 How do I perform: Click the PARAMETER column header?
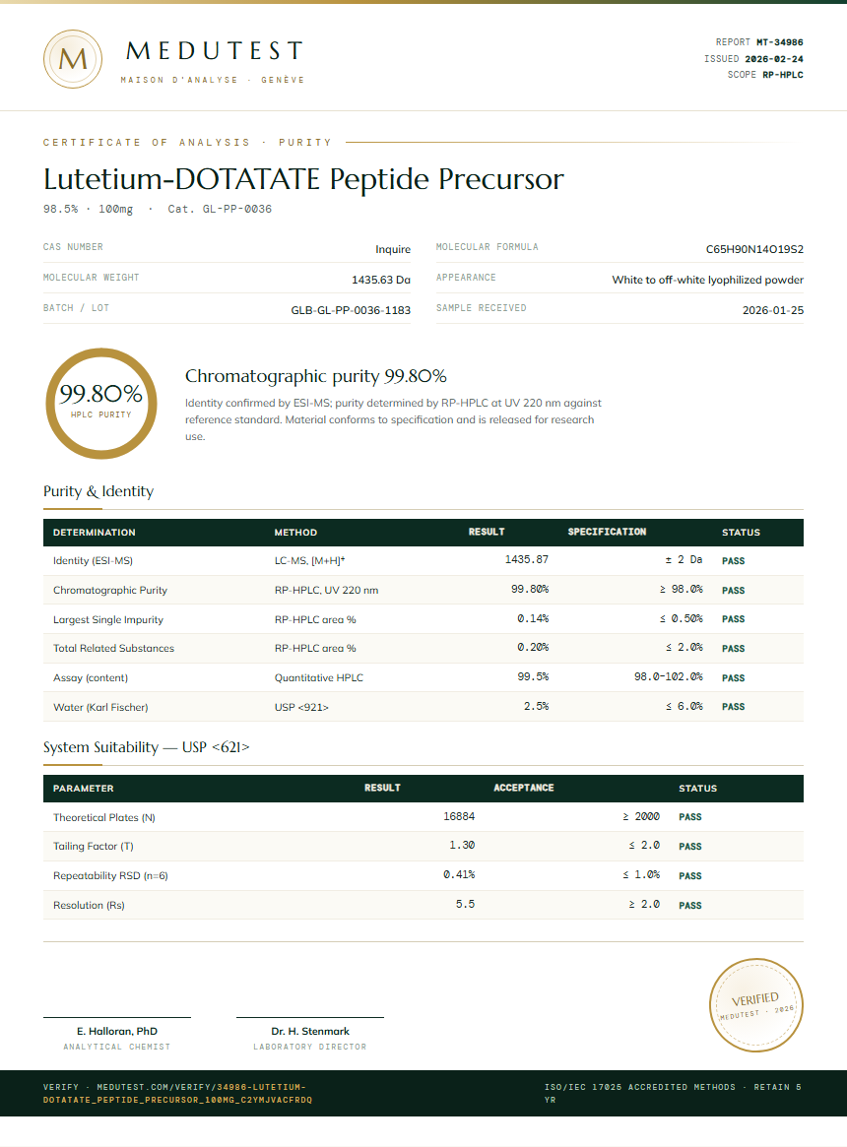(84, 789)
